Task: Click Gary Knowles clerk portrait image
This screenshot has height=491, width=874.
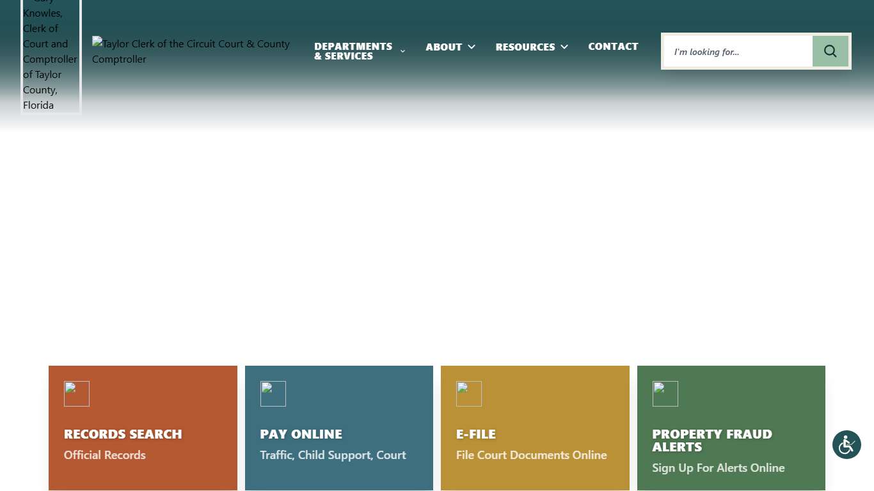Action: (51, 58)
